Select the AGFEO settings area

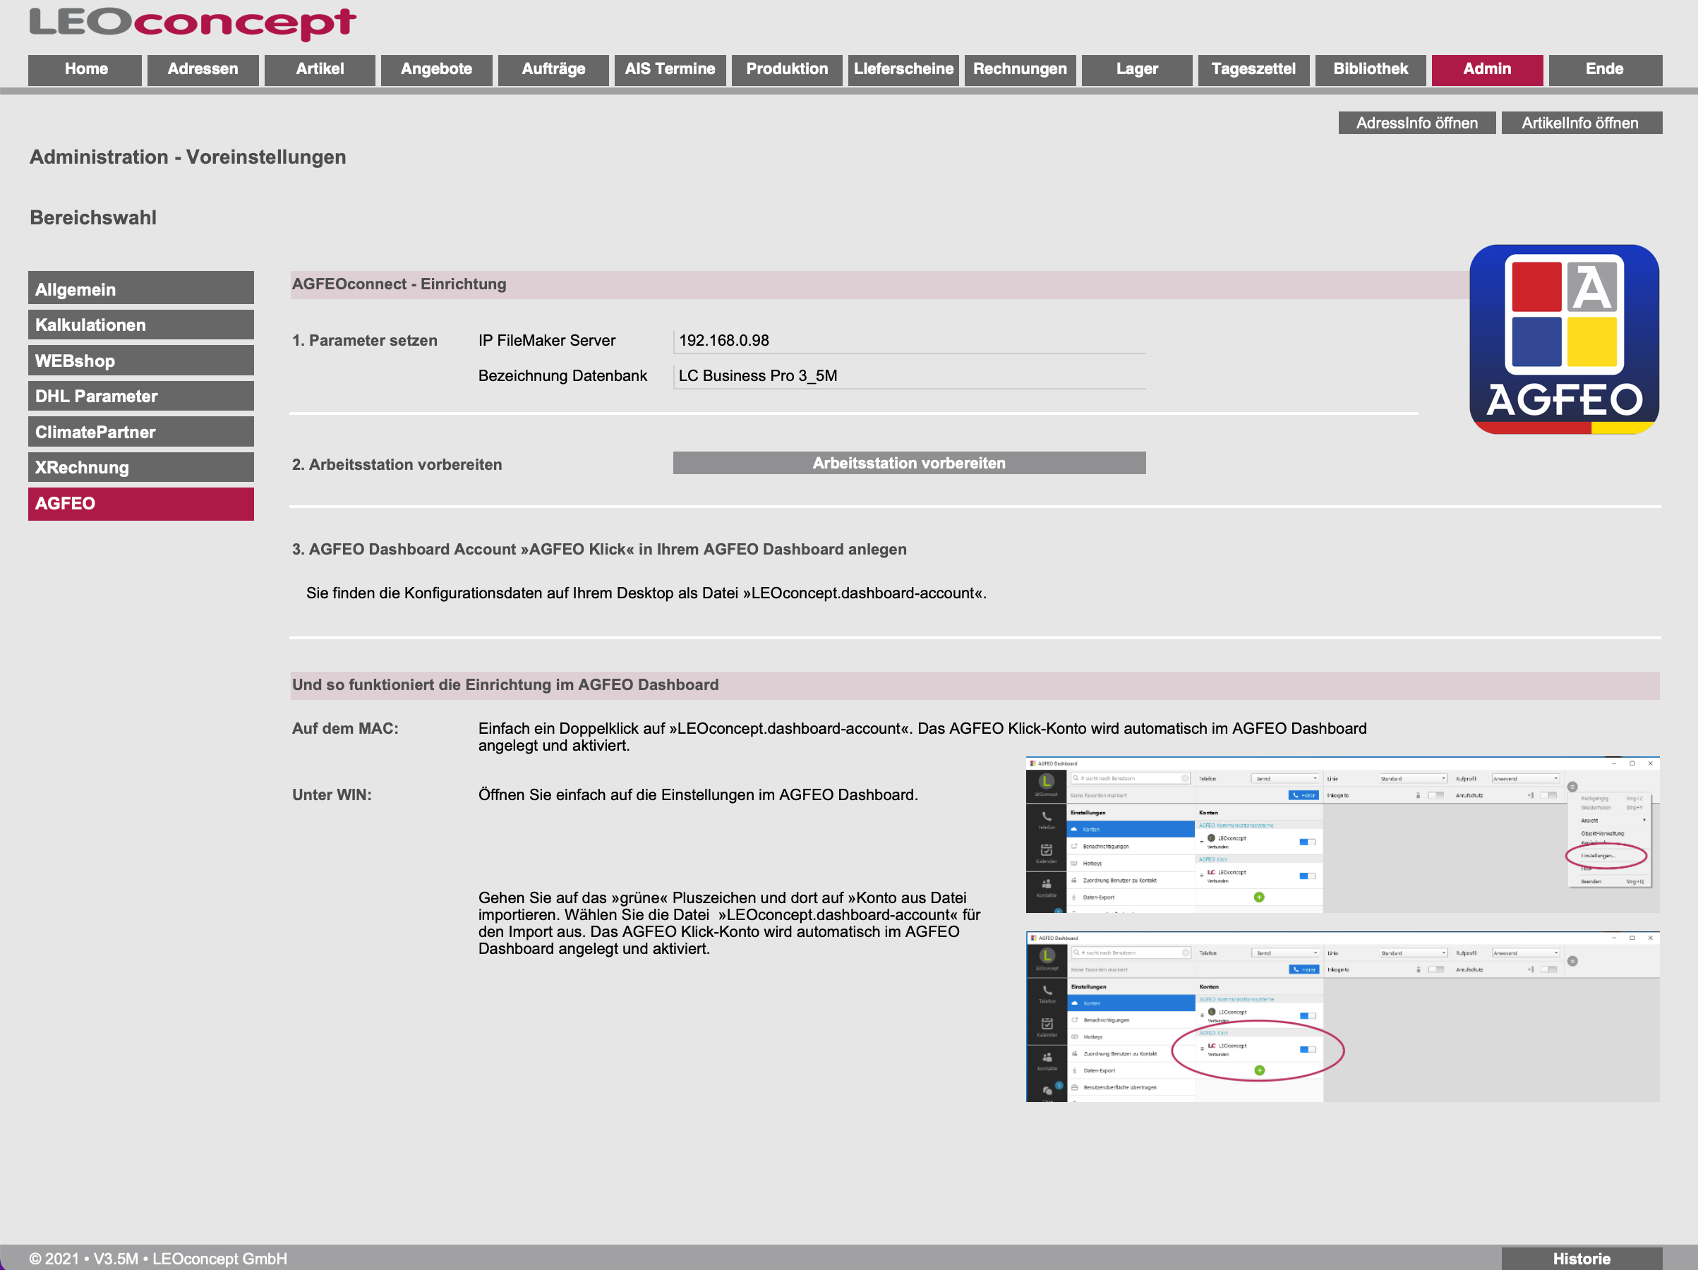(x=141, y=504)
